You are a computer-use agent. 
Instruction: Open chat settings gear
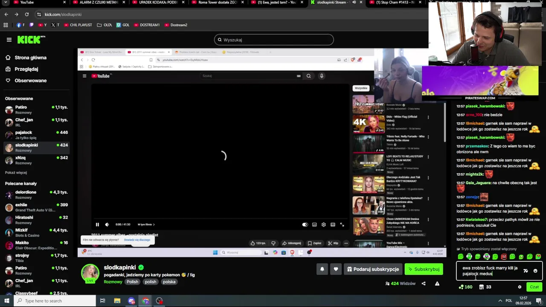520,287
